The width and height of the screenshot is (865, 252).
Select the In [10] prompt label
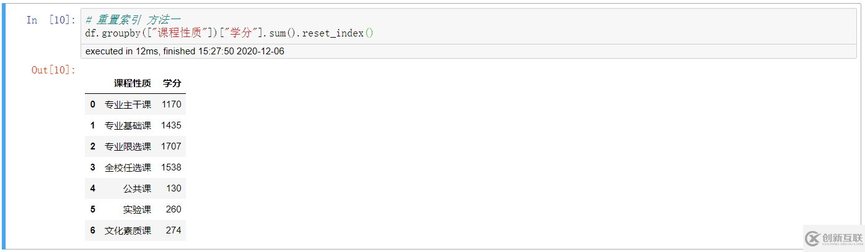tap(51, 20)
